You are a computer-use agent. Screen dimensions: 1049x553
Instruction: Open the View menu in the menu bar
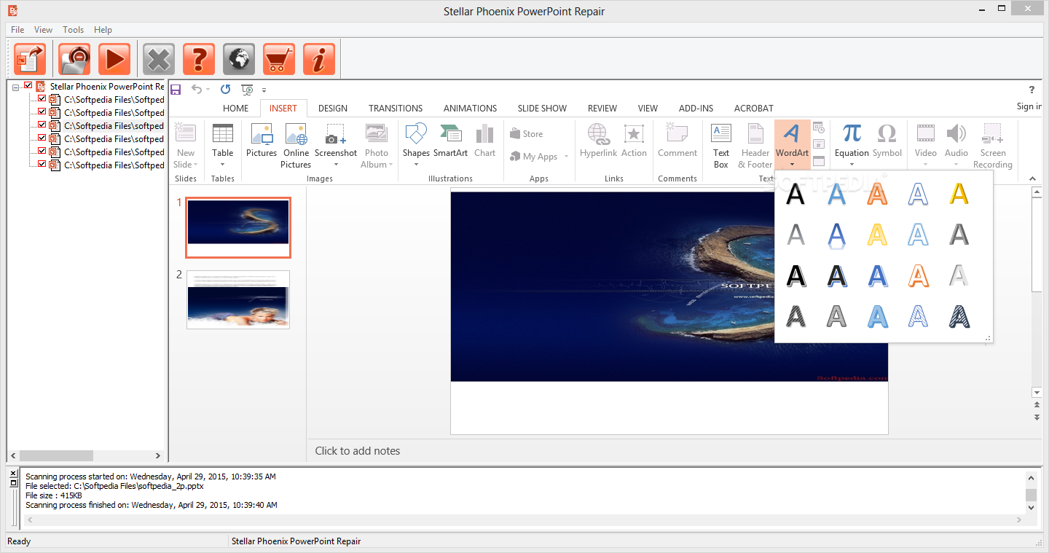coord(43,30)
